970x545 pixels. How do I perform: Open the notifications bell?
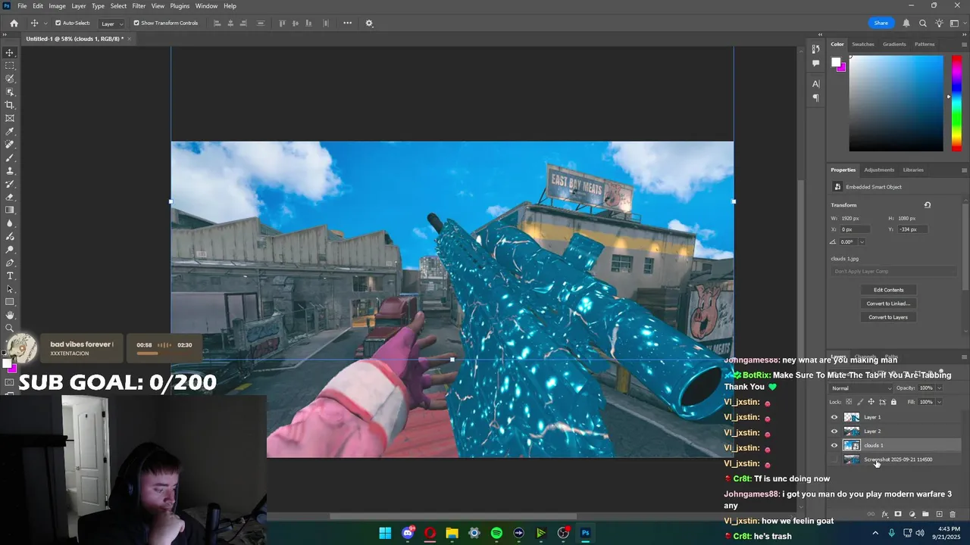click(906, 23)
